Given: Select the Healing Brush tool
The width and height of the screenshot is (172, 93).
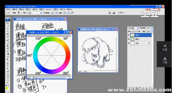Looking at the screenshot, I should point(8,40).
